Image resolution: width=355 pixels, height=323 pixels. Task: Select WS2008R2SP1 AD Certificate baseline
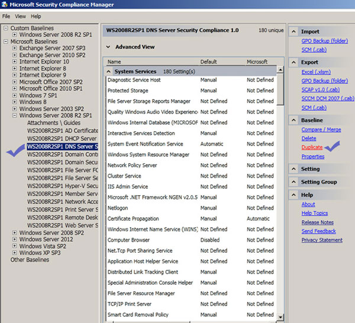pyautogui.click(x=63, y=131)
